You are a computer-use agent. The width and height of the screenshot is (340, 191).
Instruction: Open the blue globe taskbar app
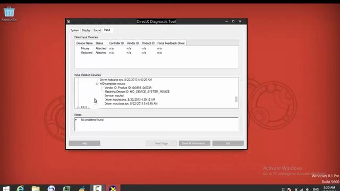(x=51, y=188)
